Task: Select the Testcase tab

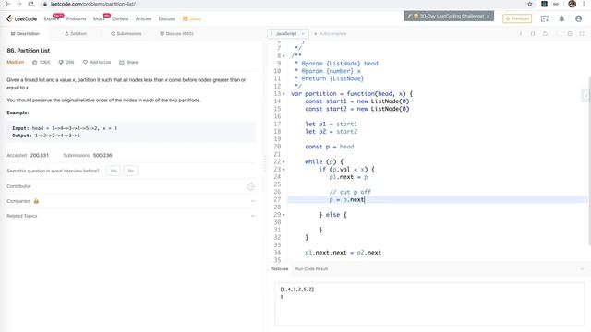Action: point(280,268)
